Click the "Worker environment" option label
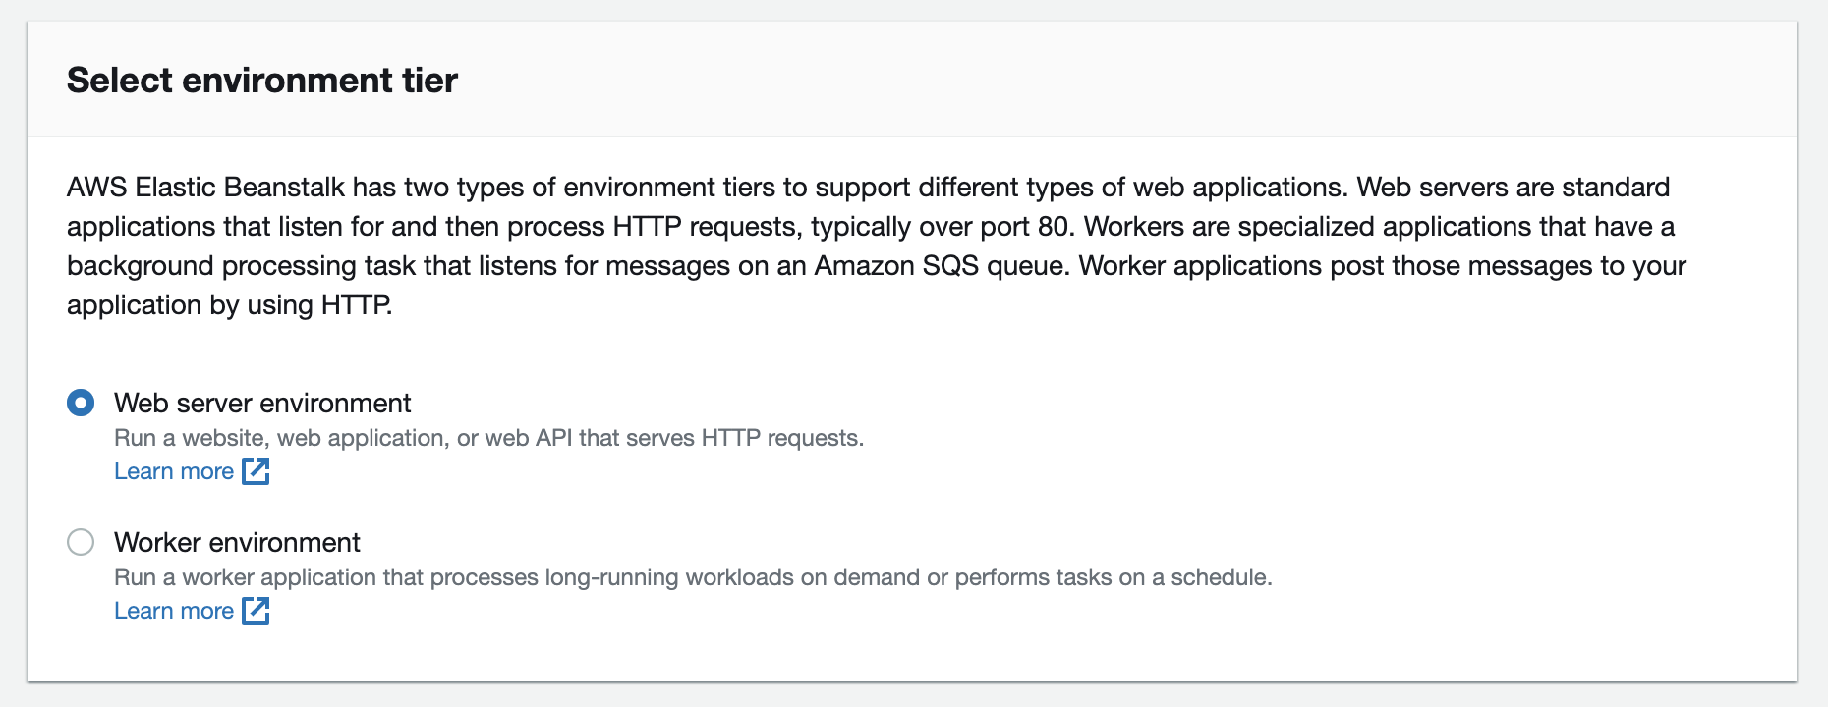This screenshot has height=707, width=1828. click(x=237, y=542)
